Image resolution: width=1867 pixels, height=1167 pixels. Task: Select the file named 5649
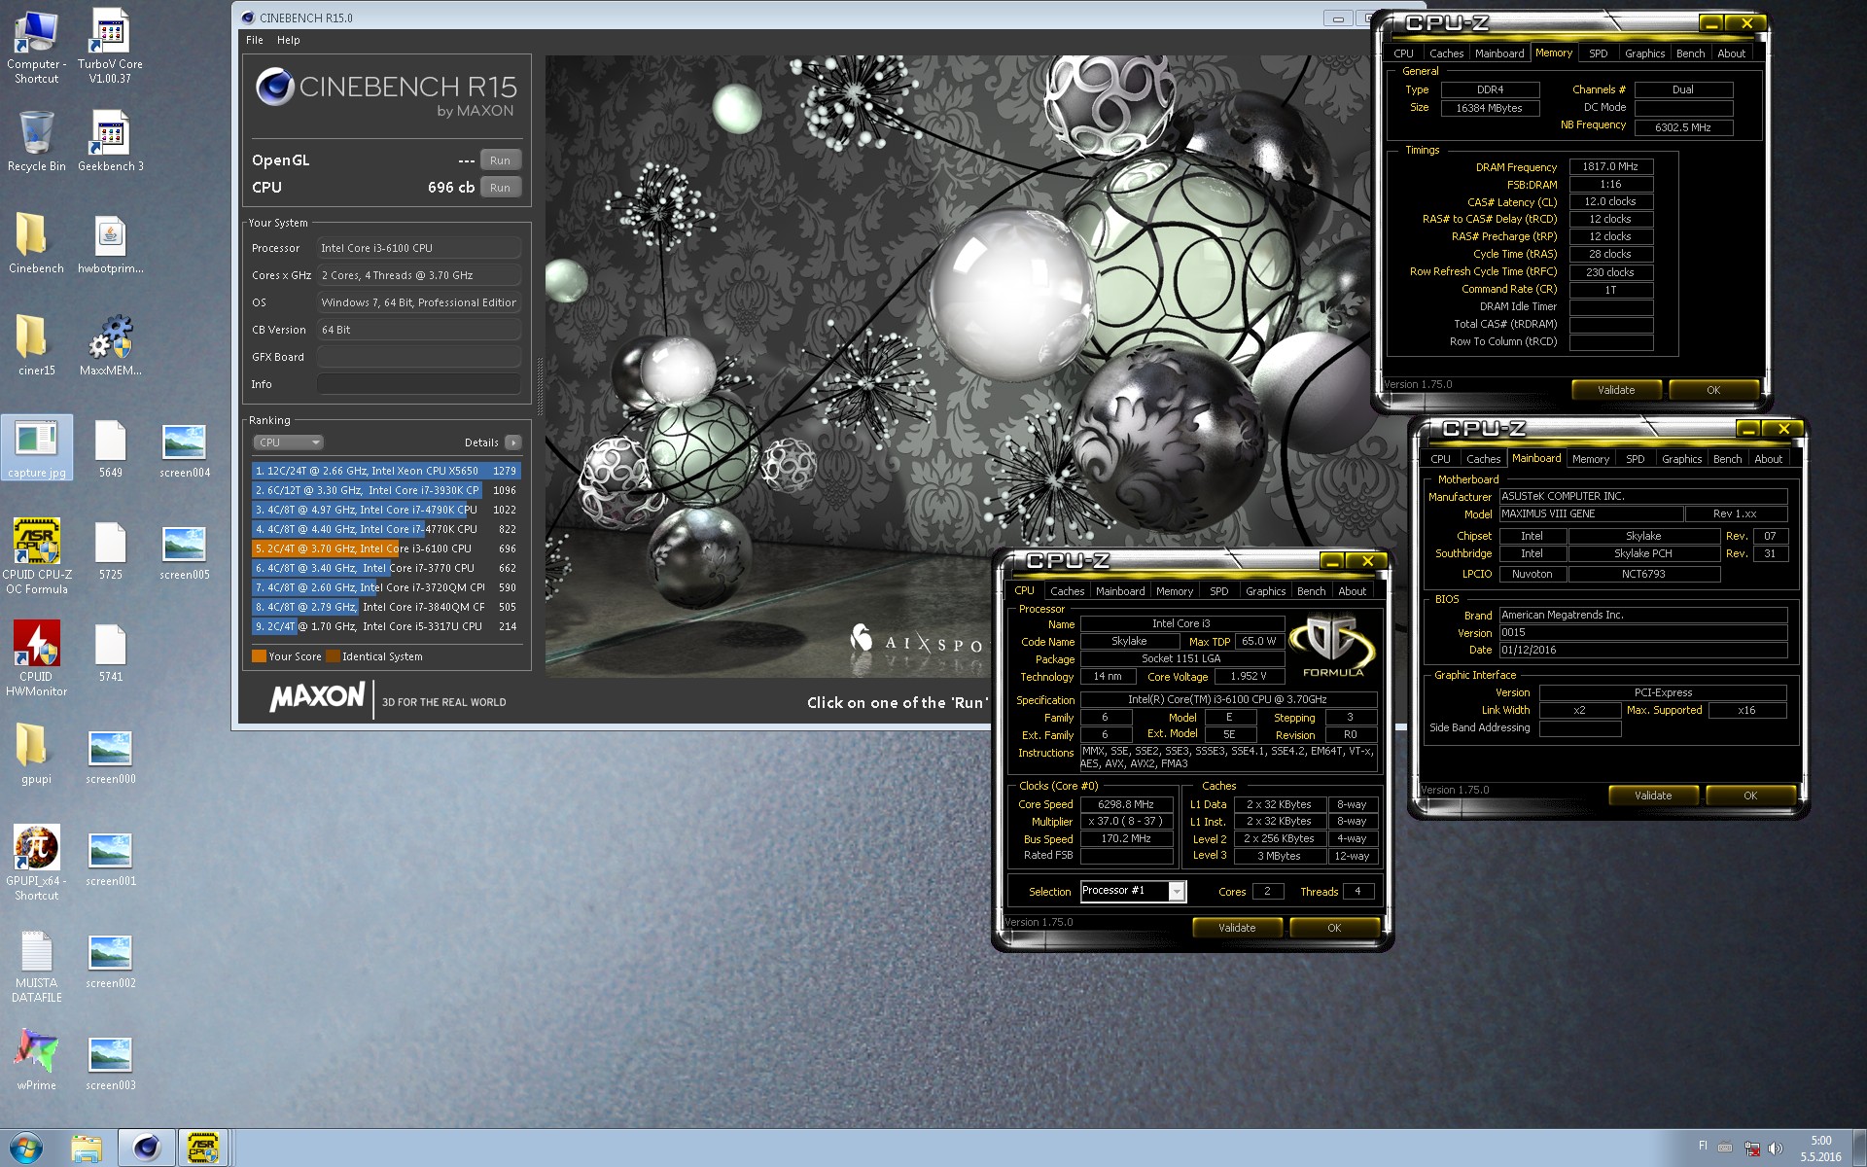[x=110, y=447]
